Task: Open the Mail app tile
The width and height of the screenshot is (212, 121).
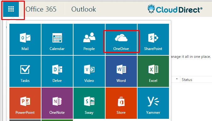Action: (x=25, y=39)
